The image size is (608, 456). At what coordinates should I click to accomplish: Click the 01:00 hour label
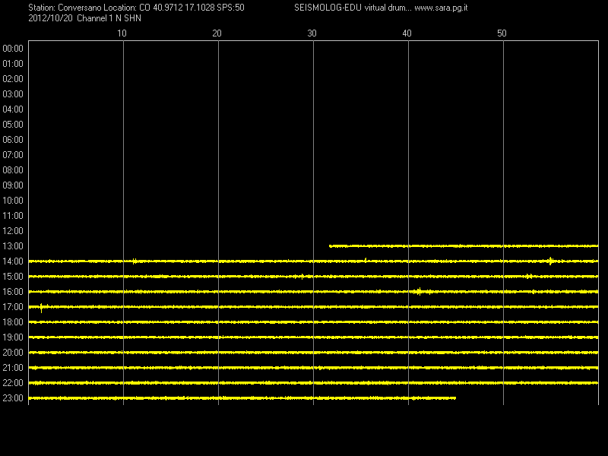click(13, 64)
